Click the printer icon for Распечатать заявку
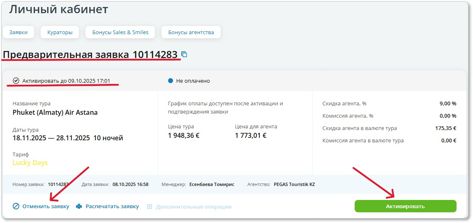 point(79,206)
